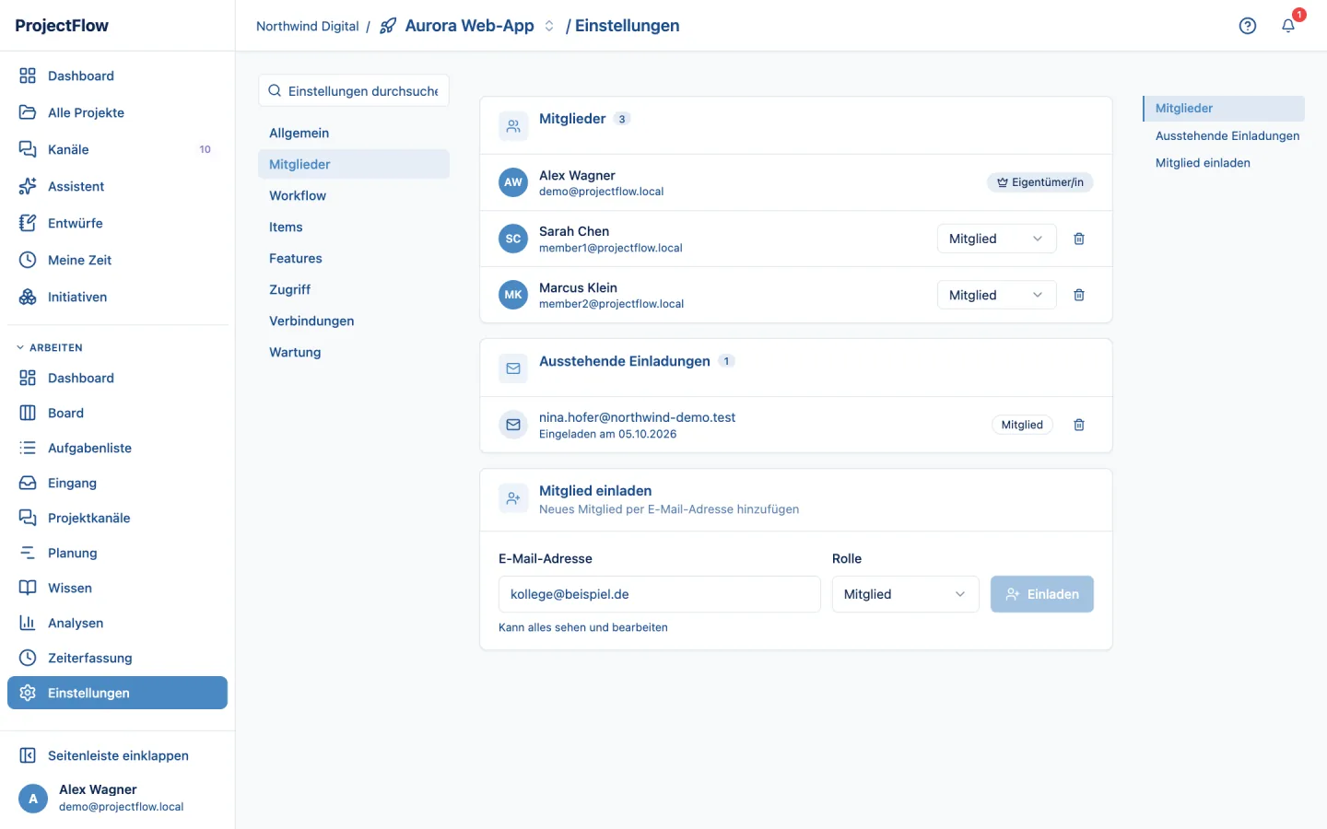Image resolution: width=1327 pixels, height=829 pixels.
Task: Open Zeiterfassung in the sidebar
Action: 117,658
